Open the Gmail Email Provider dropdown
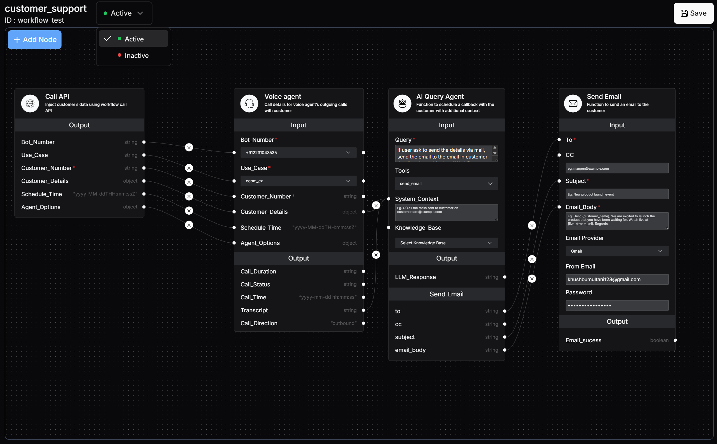 tap(617, 251)
